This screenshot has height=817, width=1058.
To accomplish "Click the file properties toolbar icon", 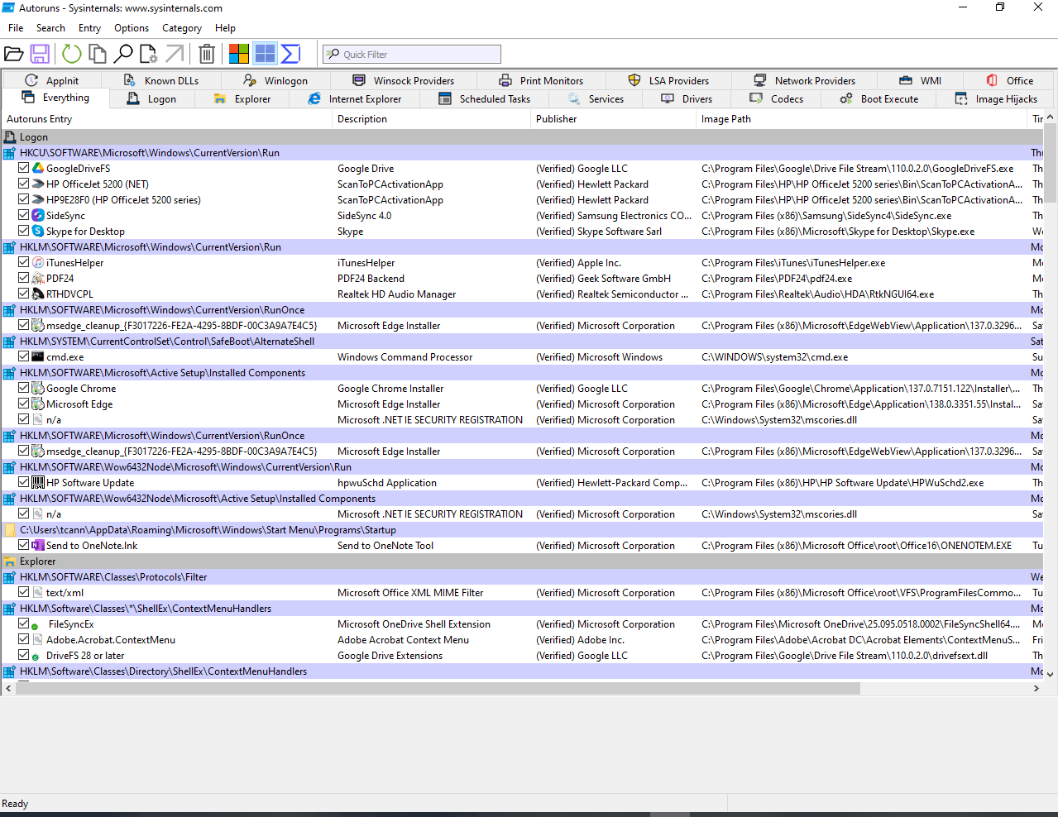I will [x=149, y=55].
